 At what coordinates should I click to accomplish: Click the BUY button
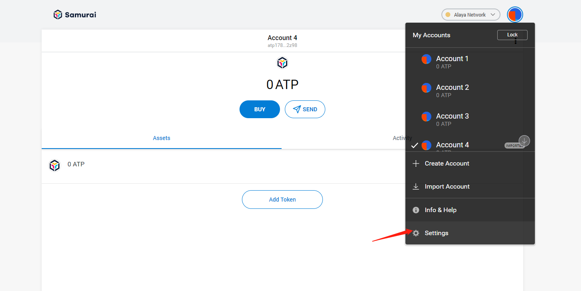(x=260, y=109)
